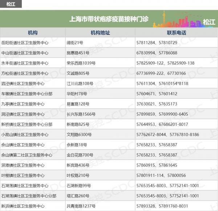This screenshot has width=218, height=211.
Task: Click phone 67830994、57786088
Action: (157, 53)
